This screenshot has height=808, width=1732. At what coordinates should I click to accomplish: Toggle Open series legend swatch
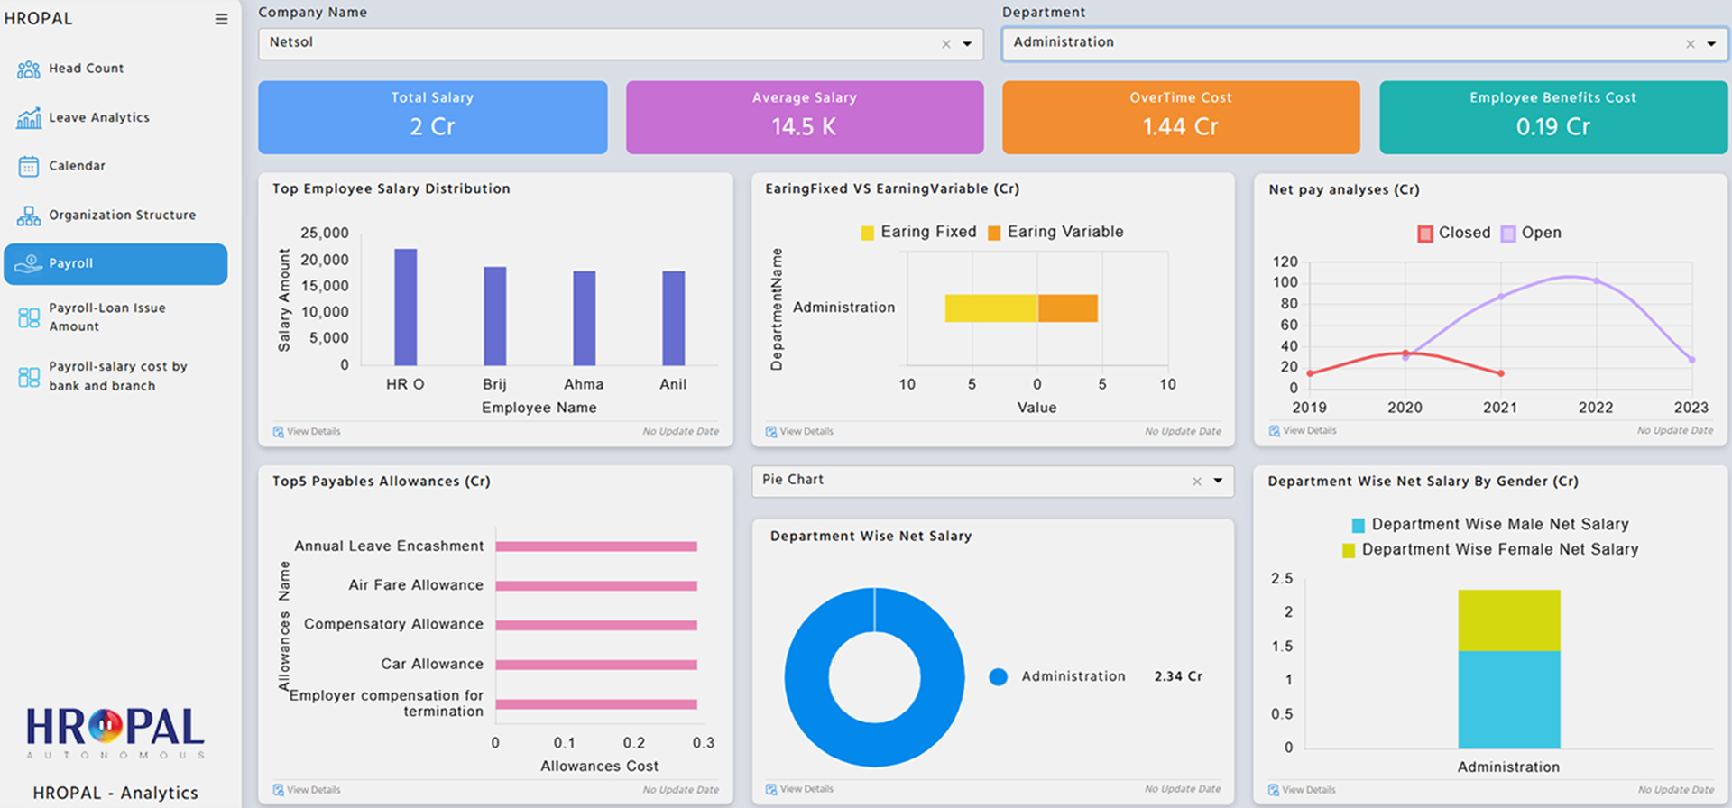(1508, 234)
